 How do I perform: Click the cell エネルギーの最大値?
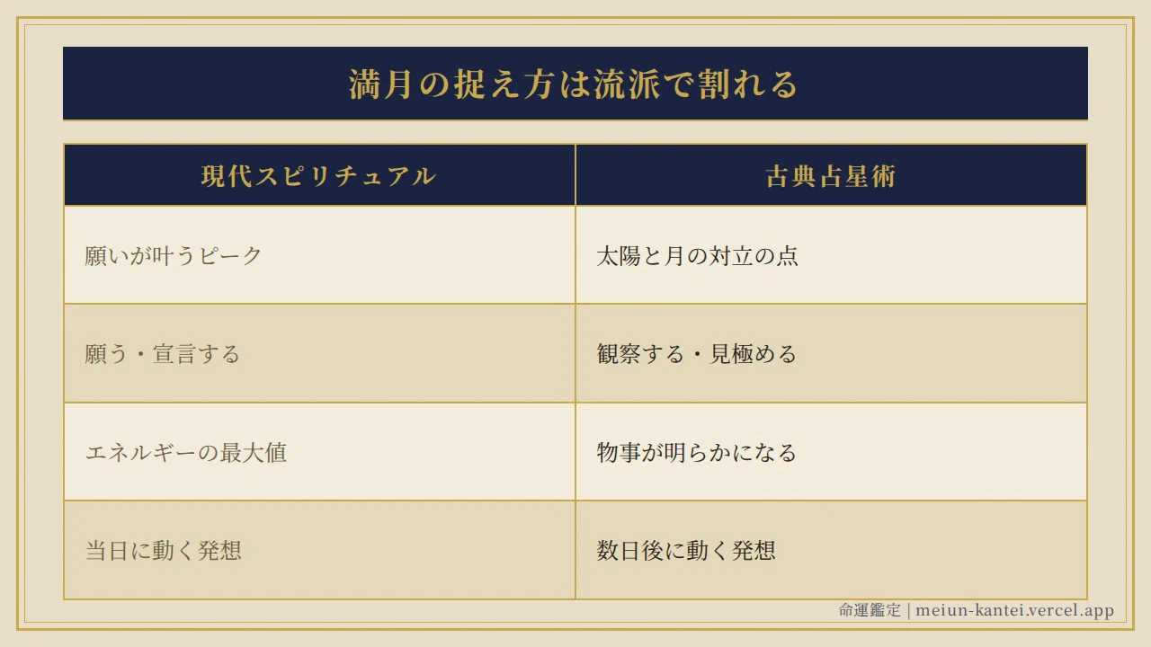coord(319,452)
